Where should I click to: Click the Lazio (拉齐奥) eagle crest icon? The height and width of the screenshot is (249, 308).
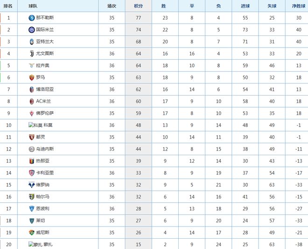pyautogui.click(x=31, y=66)
